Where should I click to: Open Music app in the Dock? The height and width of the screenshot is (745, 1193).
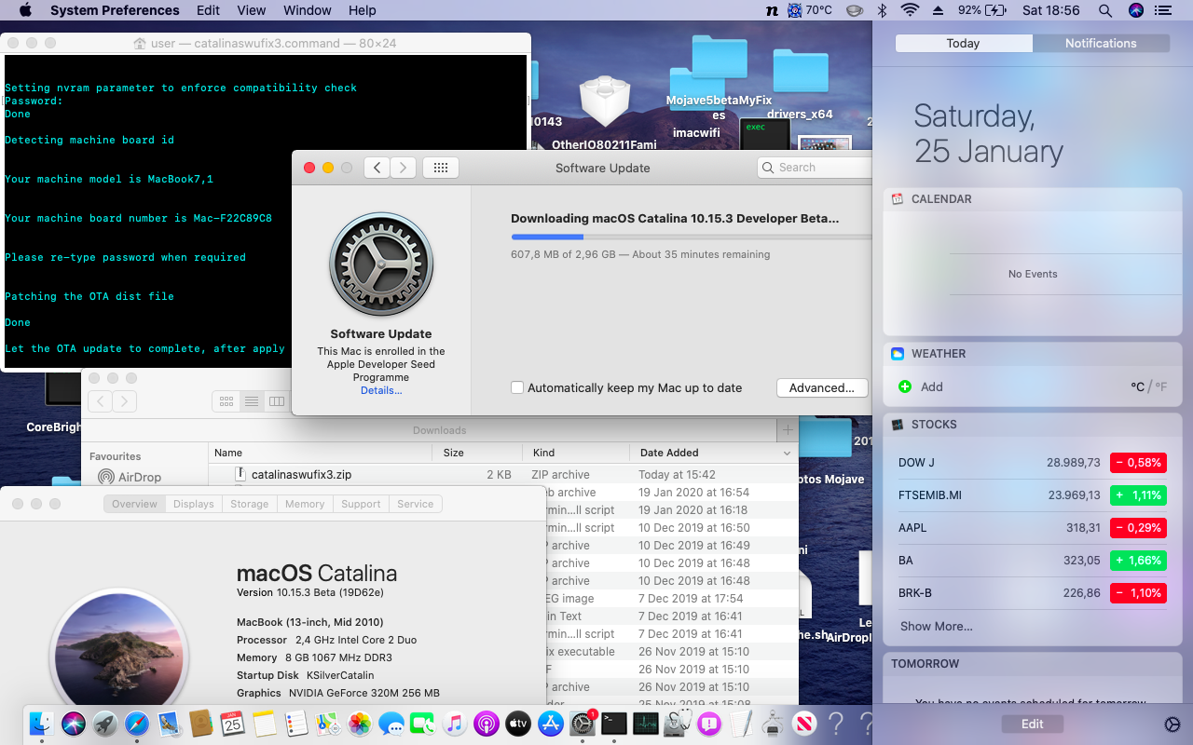(455, 724)
